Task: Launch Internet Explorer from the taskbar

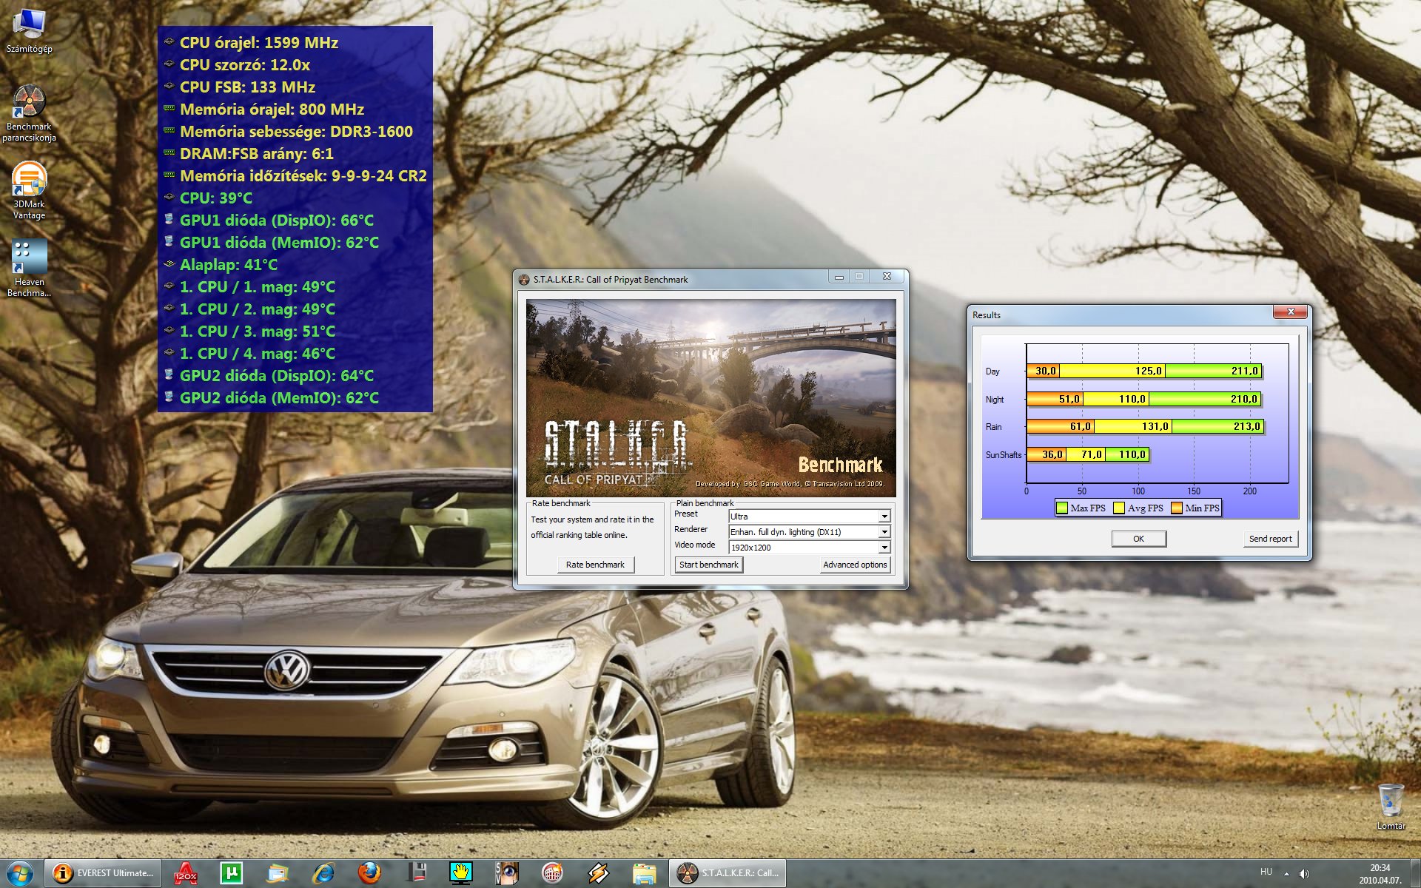Action: tap(323, 873)
